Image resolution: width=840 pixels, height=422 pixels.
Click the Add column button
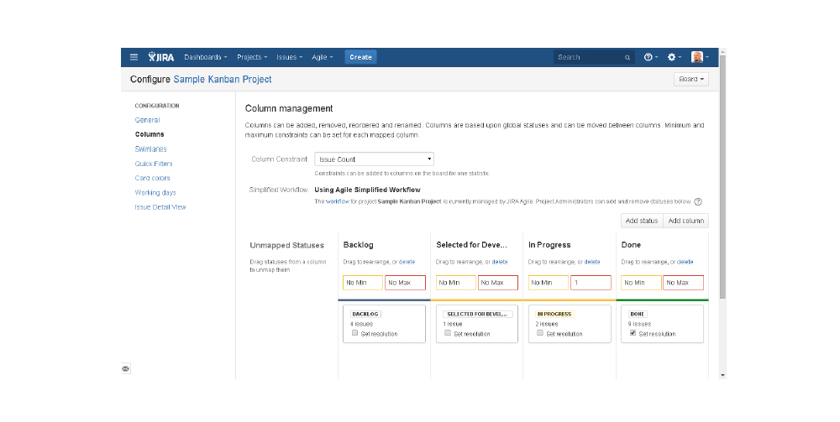(685, 221)
